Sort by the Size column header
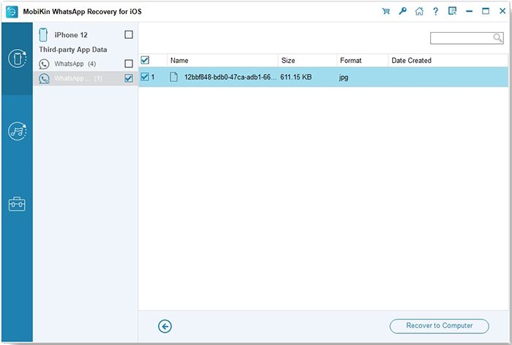 [x=307, y=61]
